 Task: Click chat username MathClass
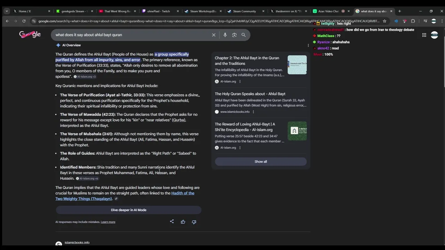pos(325,36)
